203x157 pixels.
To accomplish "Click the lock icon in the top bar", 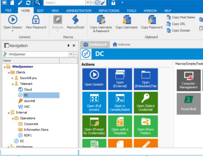I will [113, 3].
